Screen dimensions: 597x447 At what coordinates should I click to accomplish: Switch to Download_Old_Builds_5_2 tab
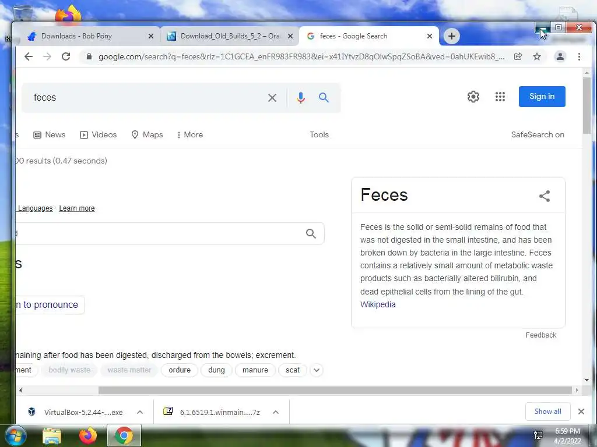pyautogui.click(x=230, y=36)
